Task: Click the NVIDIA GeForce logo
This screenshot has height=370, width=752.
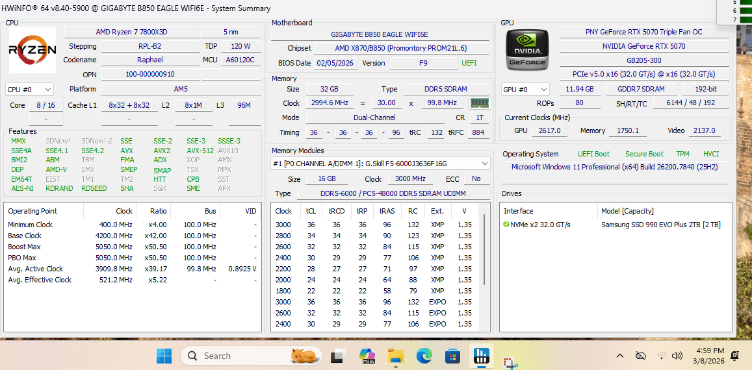Action: click(527, 49)
